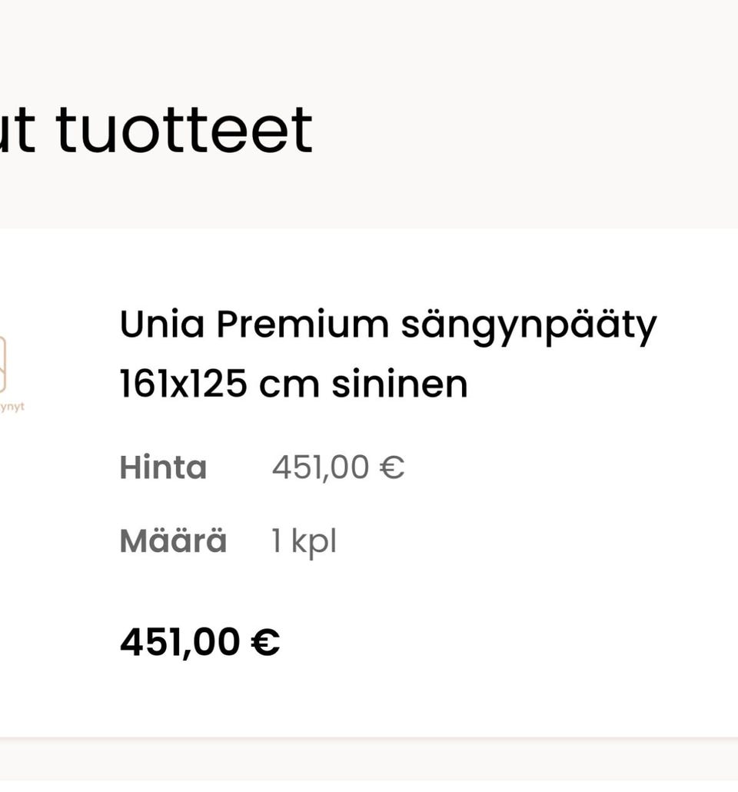
Task: Click the grey unit price 451,00 €
Action: 338,468
